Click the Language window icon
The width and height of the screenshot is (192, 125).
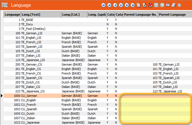tap(5, 5)
